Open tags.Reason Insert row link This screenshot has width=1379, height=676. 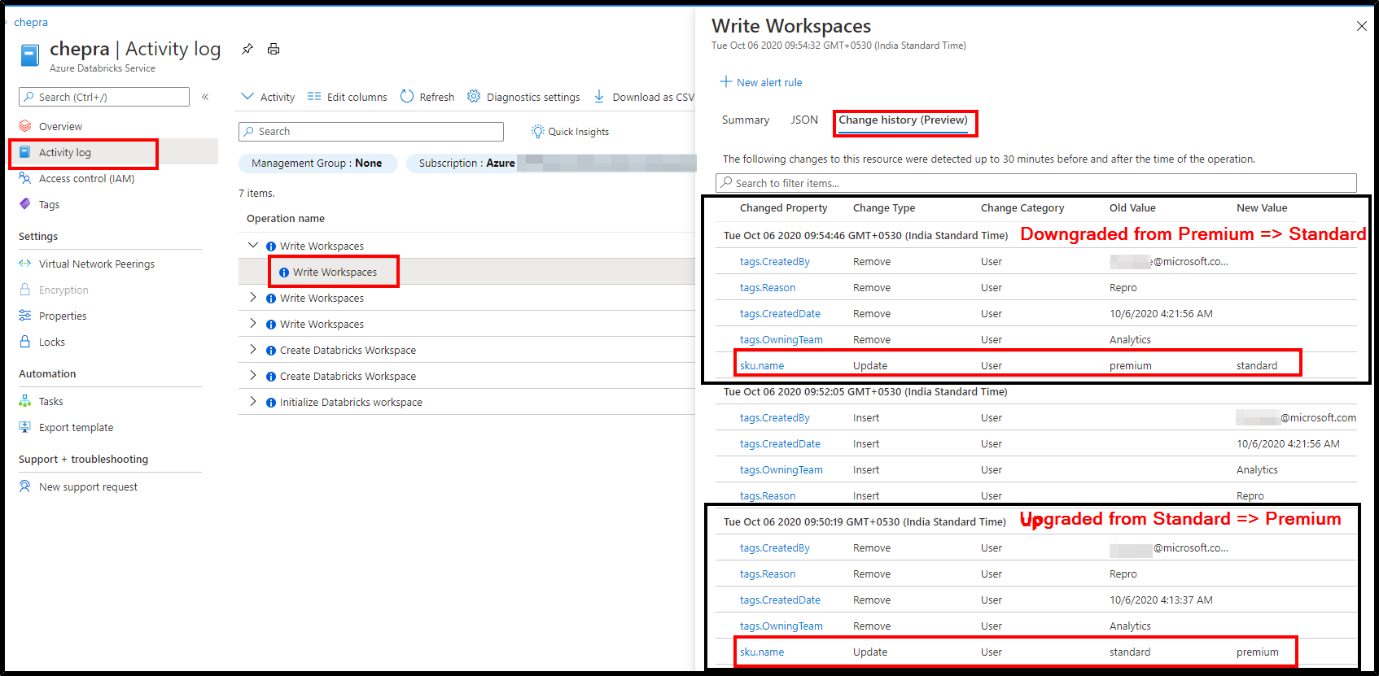768,496
